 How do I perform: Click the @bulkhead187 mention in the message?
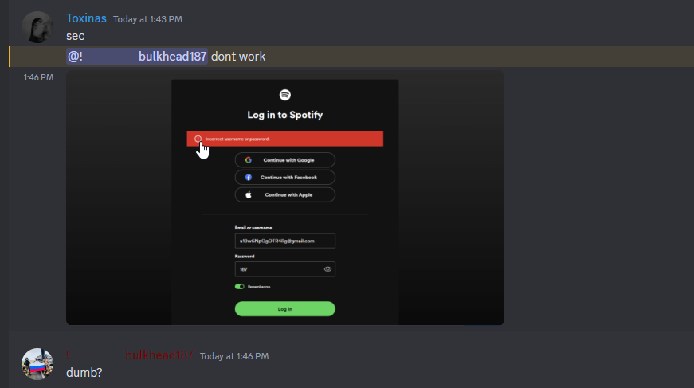tap(137, 57)
